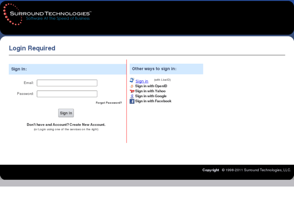Click the Sign In button
294x221 pixels.
66,113
